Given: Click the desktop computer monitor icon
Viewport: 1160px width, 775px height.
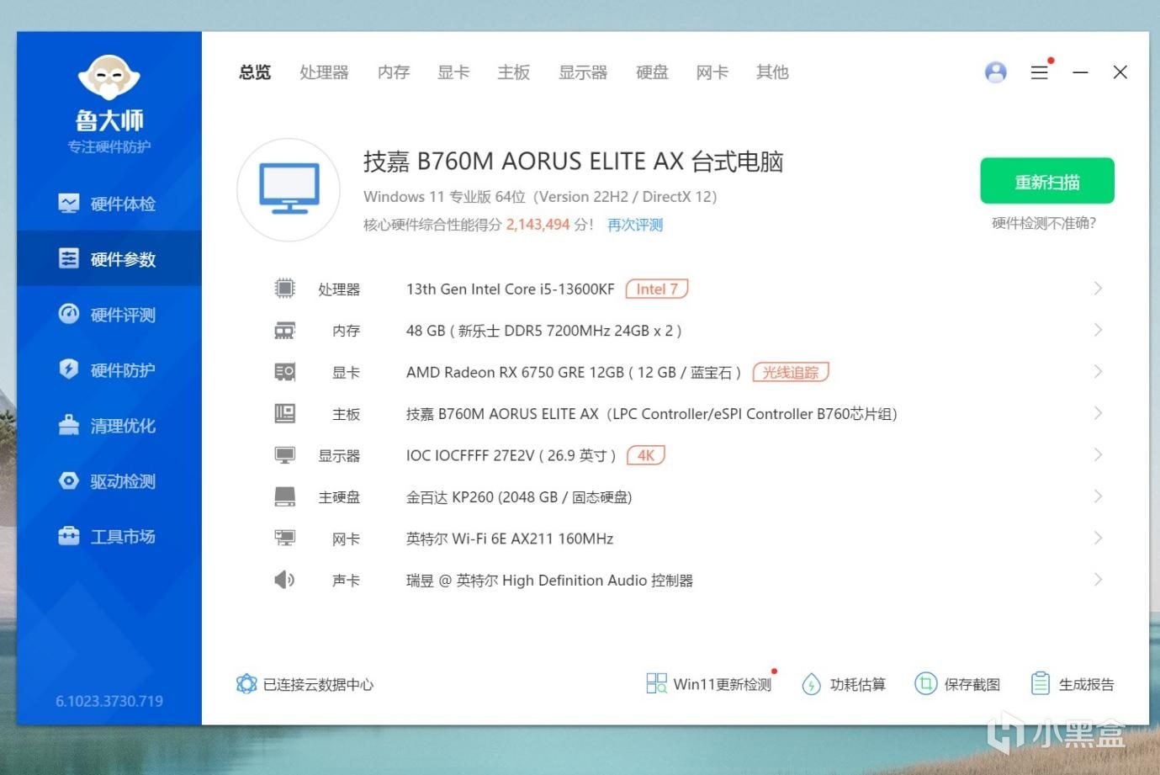Looking at the screenshot, I should [x=289, y=189].
